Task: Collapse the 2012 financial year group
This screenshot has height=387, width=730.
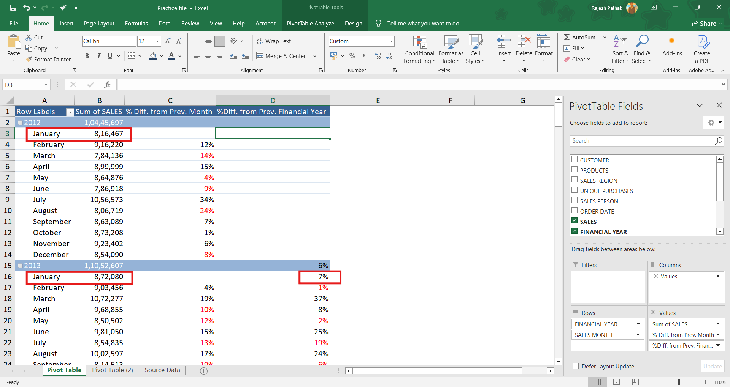Action: pos(21,123)
